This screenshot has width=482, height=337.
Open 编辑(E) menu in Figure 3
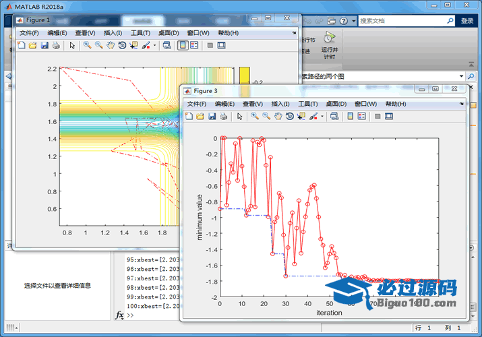(x=224, y=104)
